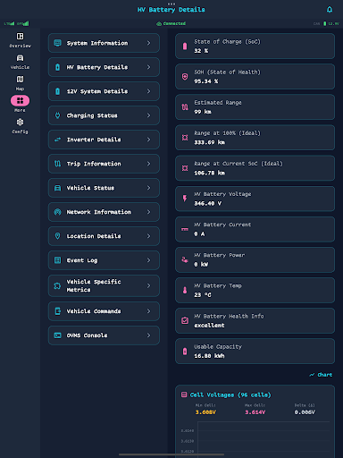Open the Estimated Range card

tap(255, 107)
